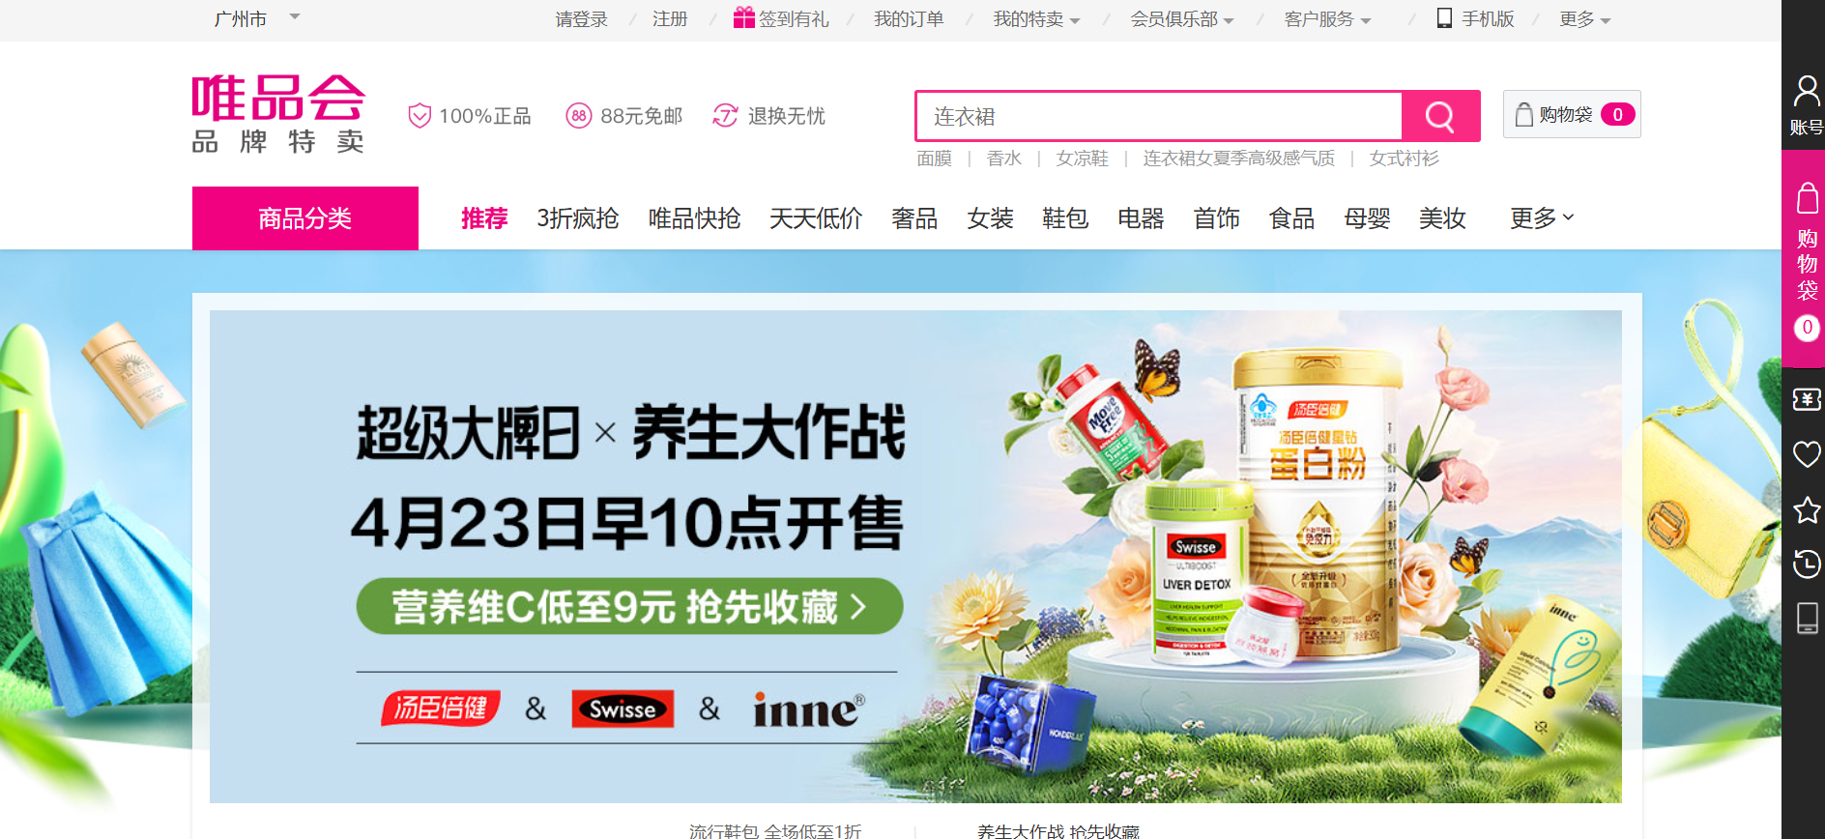1825x839 pixels.
Task: Select the 3折疯抢 navigation tab
Action: point(577,218)
